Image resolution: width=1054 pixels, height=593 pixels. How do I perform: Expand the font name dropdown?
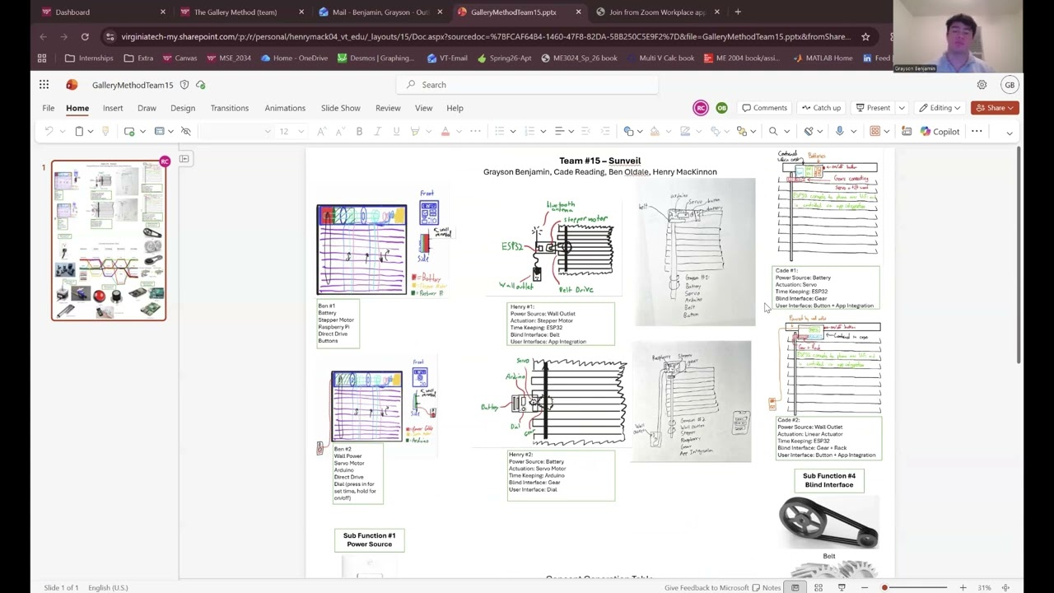tap(267, 132)
